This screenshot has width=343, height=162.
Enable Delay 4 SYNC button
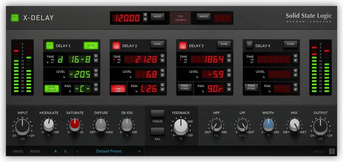(291, 44)
